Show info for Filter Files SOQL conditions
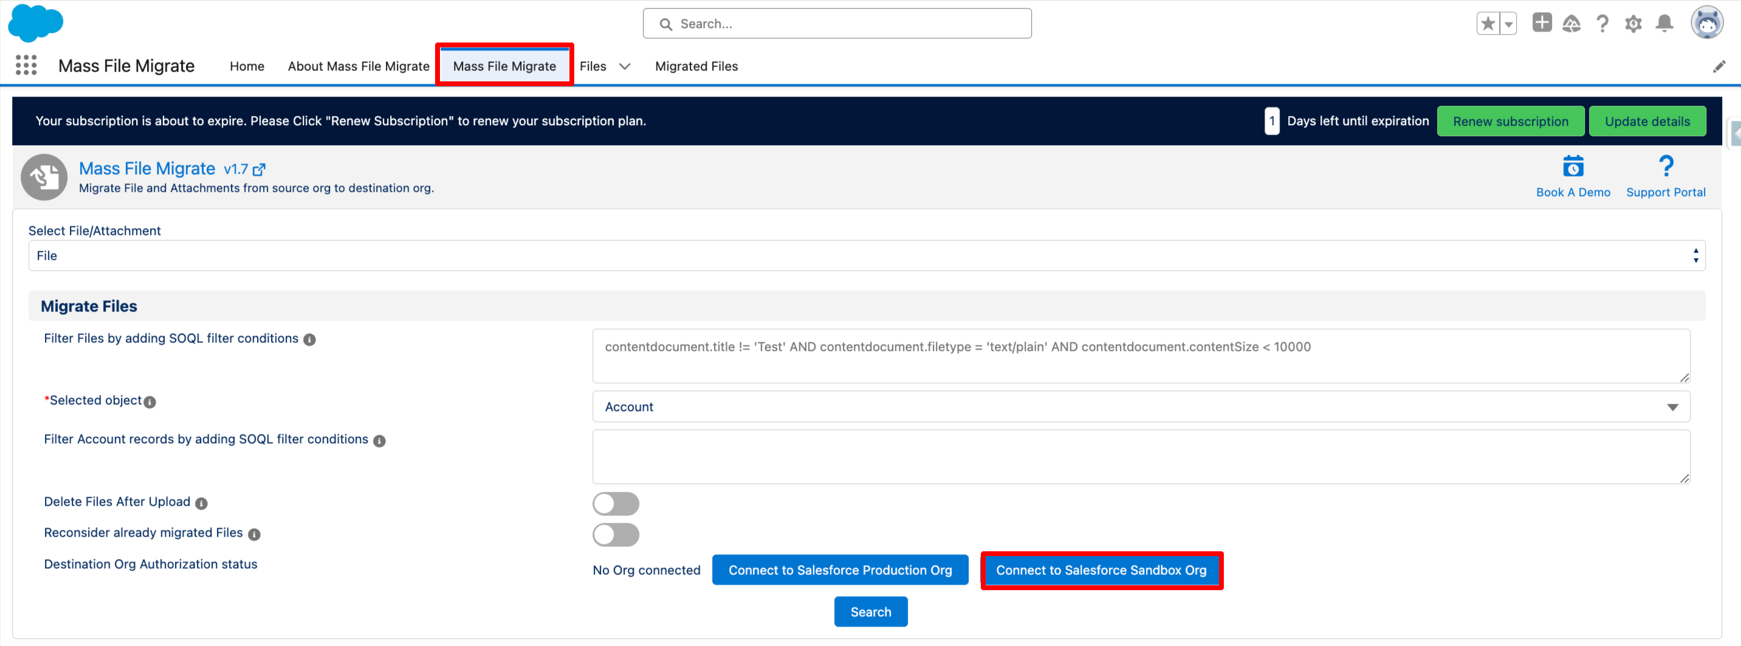1741x646 pixels. (309, 339)
